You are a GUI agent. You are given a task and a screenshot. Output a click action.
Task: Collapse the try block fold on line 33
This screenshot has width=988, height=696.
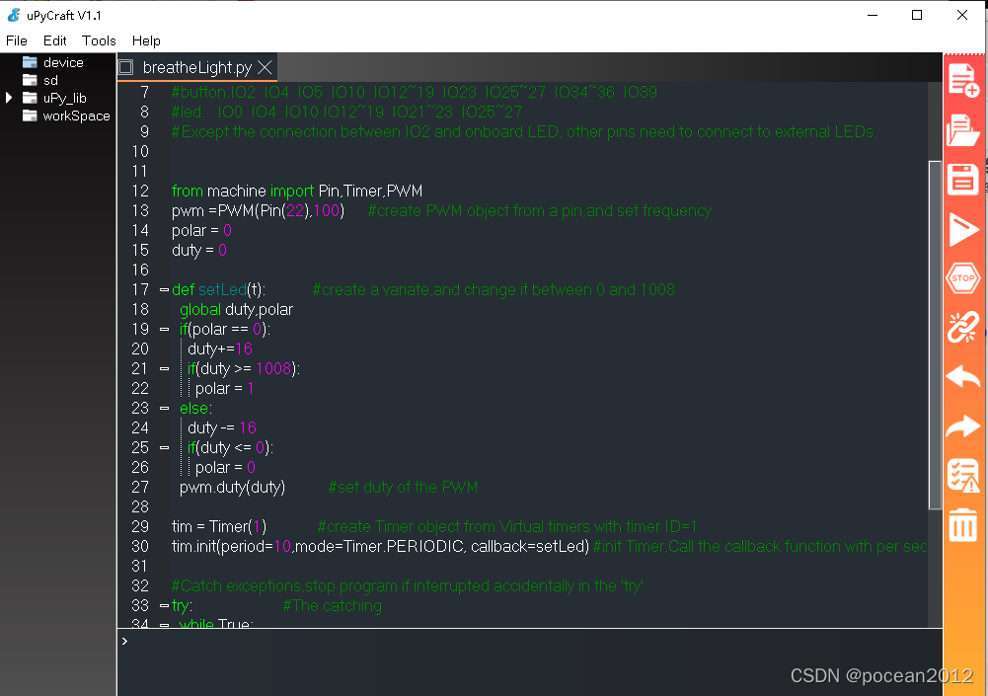165,606
